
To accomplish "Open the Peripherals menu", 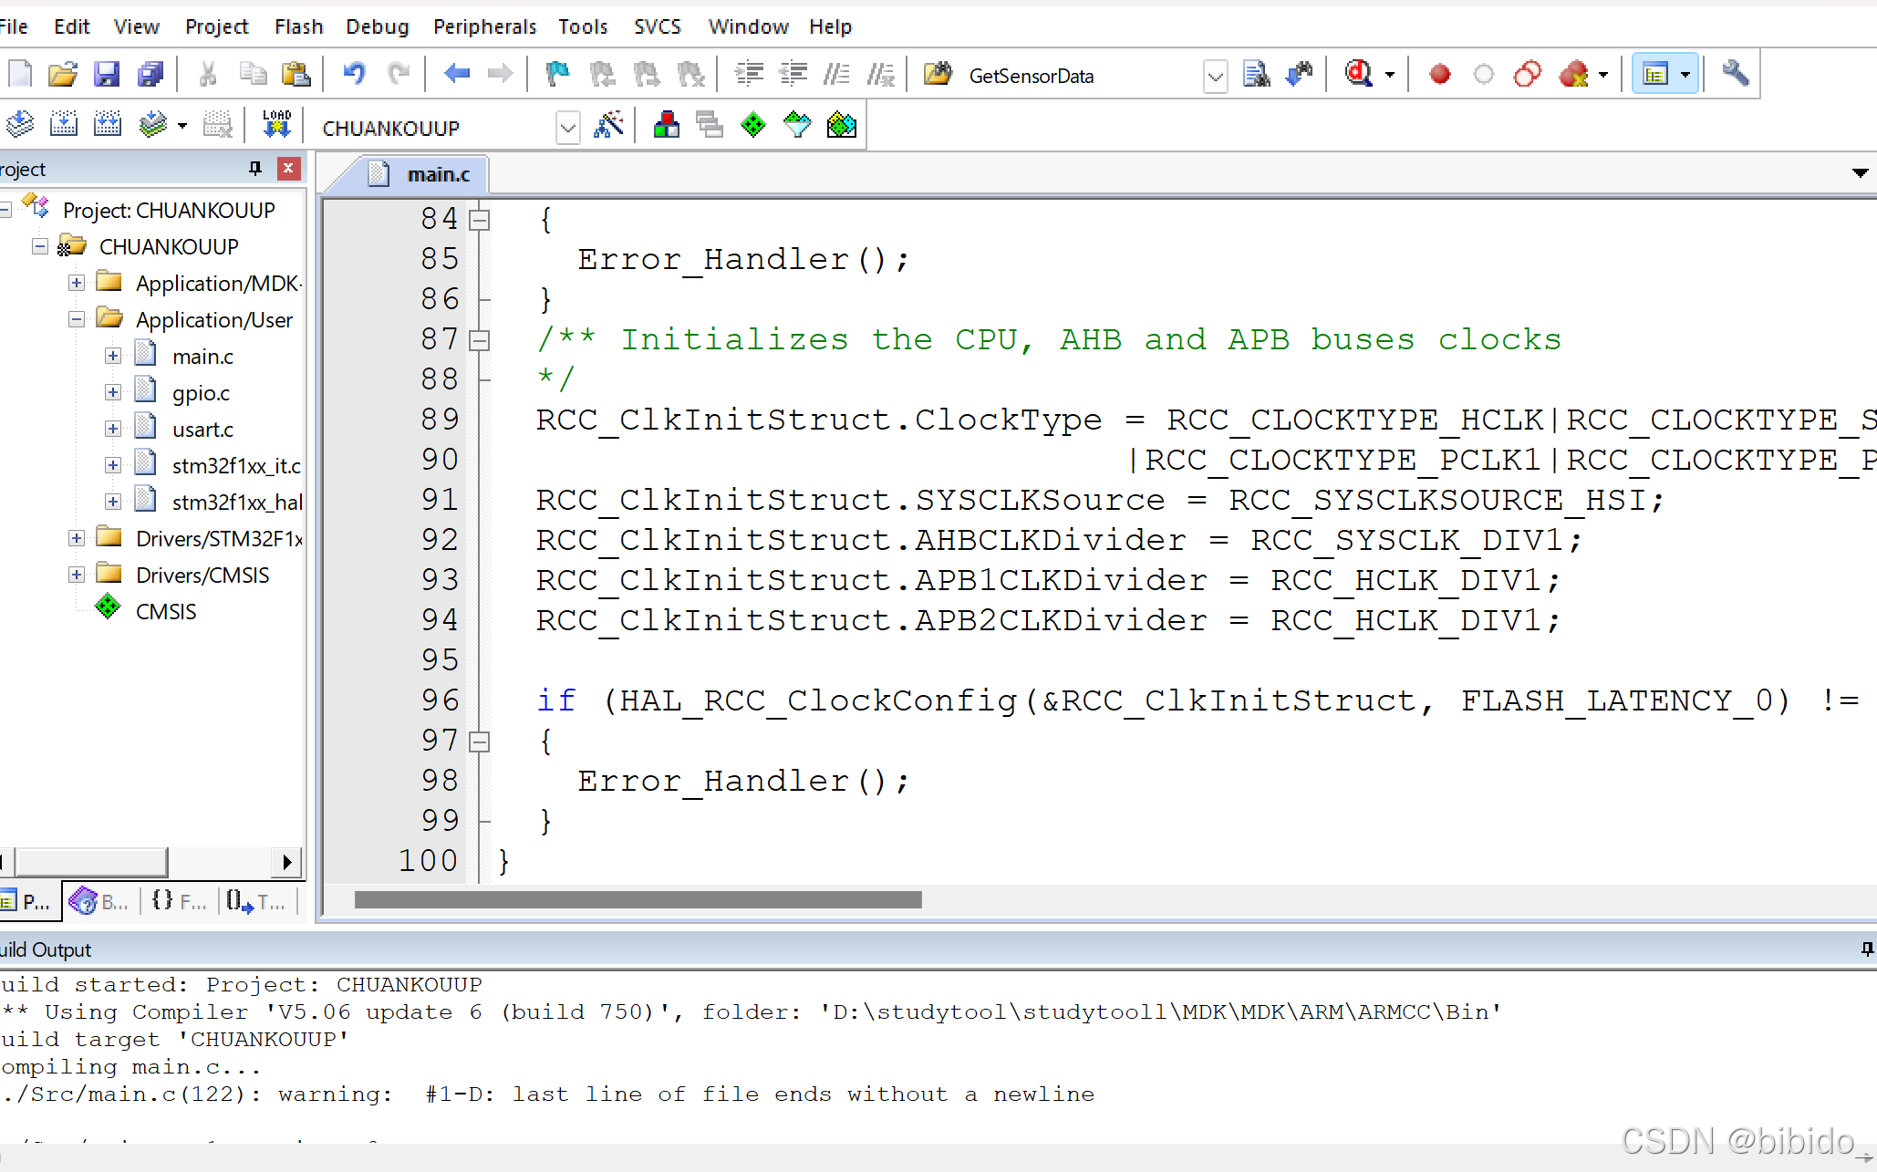I will (484, 26).
